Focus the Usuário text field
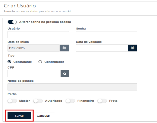The image size is (157, 123). point(38,35)
